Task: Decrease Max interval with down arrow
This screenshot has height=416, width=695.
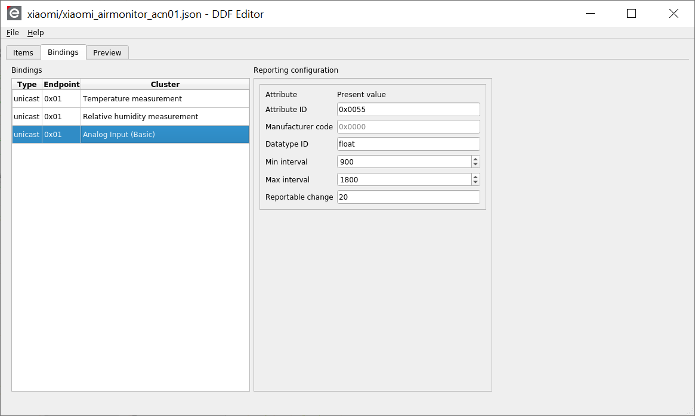Action: click(475, 182)
